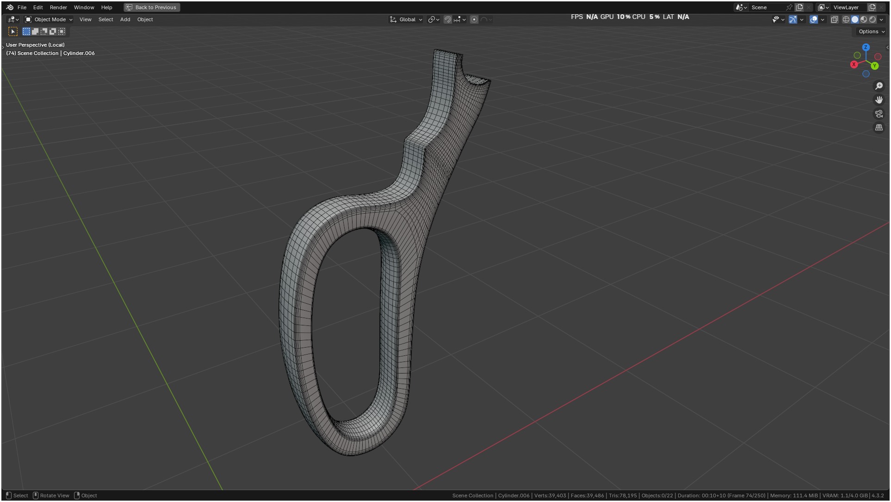Open the Edit menu

(x=38, y=7)
